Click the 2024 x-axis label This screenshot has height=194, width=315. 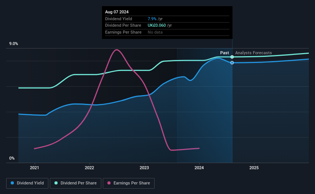[x=199, y=168]
